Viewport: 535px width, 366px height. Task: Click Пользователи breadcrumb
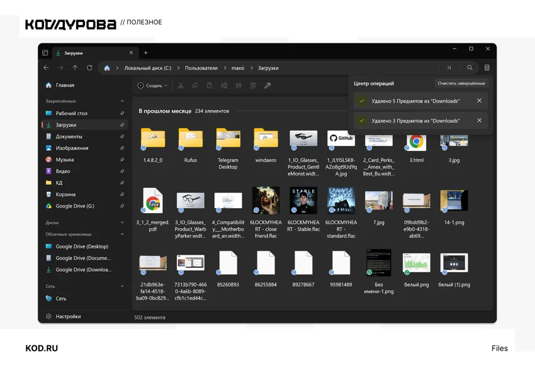201,68
